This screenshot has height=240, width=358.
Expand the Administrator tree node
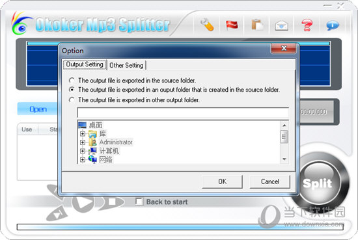click(83, 142)
